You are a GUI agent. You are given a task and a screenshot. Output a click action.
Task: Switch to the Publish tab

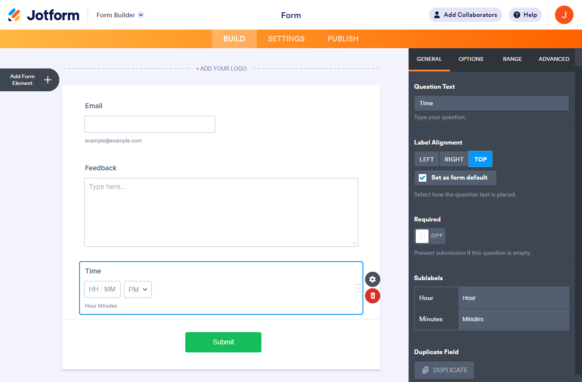coord(343,39)
